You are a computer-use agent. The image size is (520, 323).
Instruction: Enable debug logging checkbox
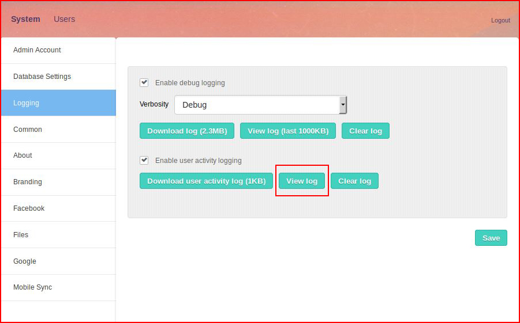click(144, 82)
